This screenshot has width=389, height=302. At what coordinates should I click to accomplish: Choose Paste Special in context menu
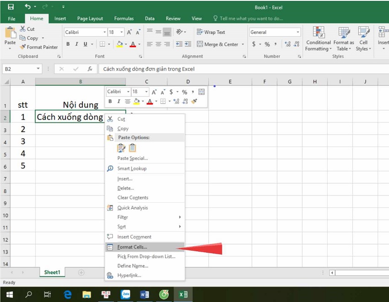[145, 158]
